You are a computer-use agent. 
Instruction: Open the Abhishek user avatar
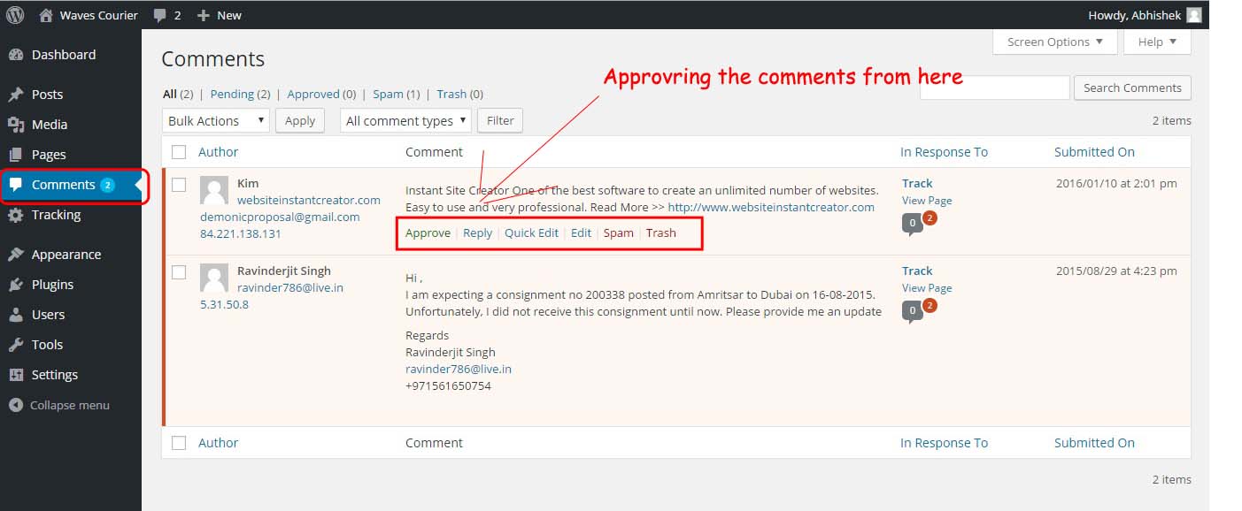pyautogui.click(x=1194, y=15)
